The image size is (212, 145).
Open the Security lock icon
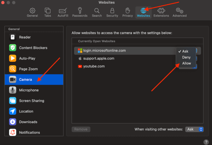pos(112,11)
